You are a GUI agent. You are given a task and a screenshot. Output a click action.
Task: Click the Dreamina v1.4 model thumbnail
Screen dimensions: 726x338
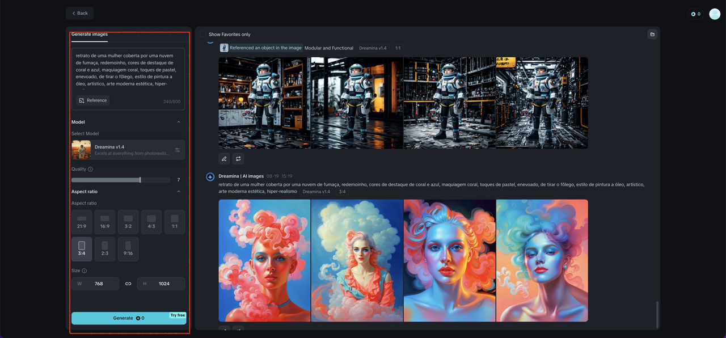(81, 150)
